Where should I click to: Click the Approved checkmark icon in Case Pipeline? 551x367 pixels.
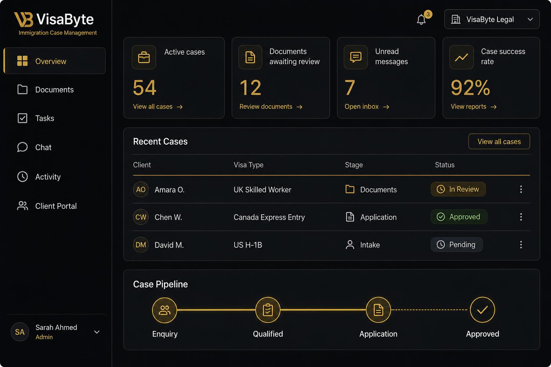482,310
